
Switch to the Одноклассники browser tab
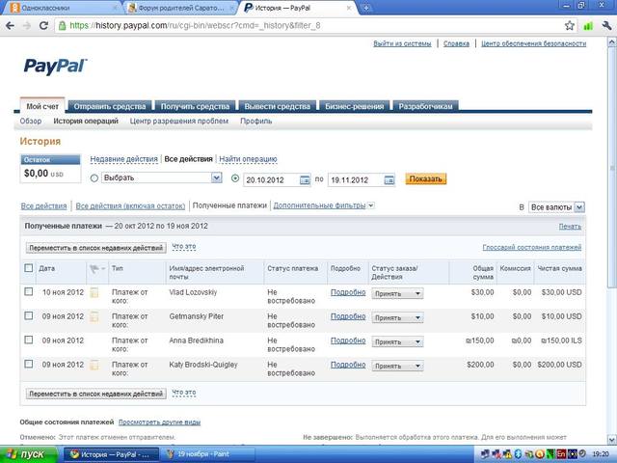[61, 8]
